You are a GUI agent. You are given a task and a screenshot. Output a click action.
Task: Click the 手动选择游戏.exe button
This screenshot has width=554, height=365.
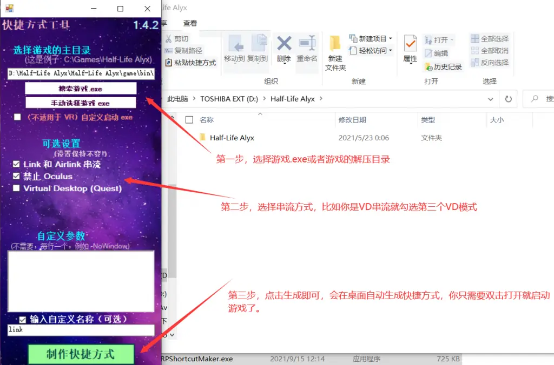coord(81,103)
